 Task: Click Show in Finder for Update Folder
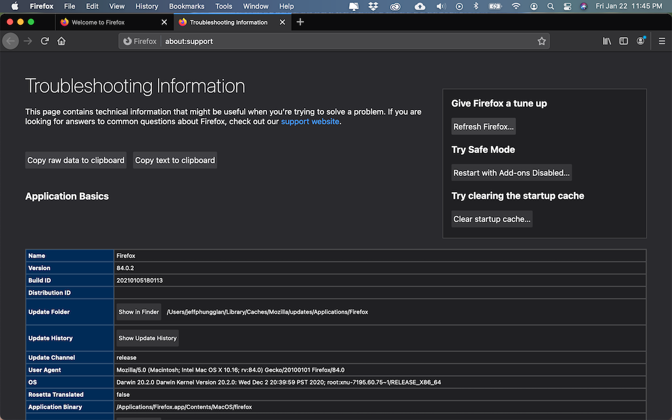139,312
